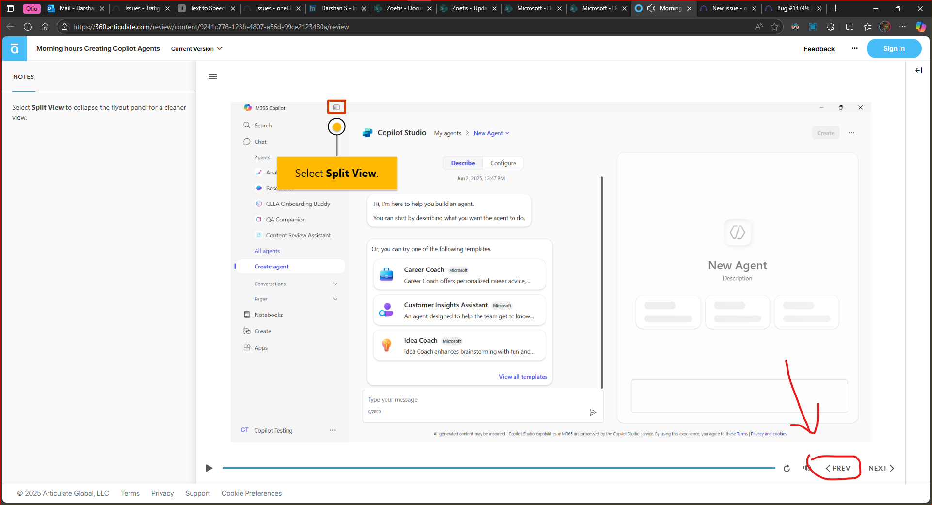The image size is (932, 505).
Task: Go to browser home page
Action: [x=45, y=27]
